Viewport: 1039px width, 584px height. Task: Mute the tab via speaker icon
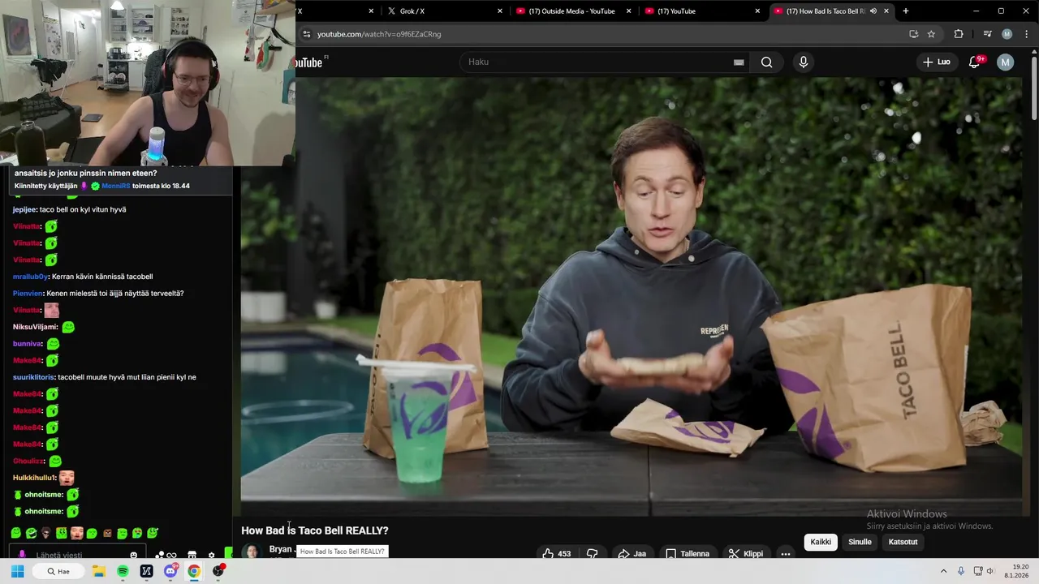tap(873, 11)
